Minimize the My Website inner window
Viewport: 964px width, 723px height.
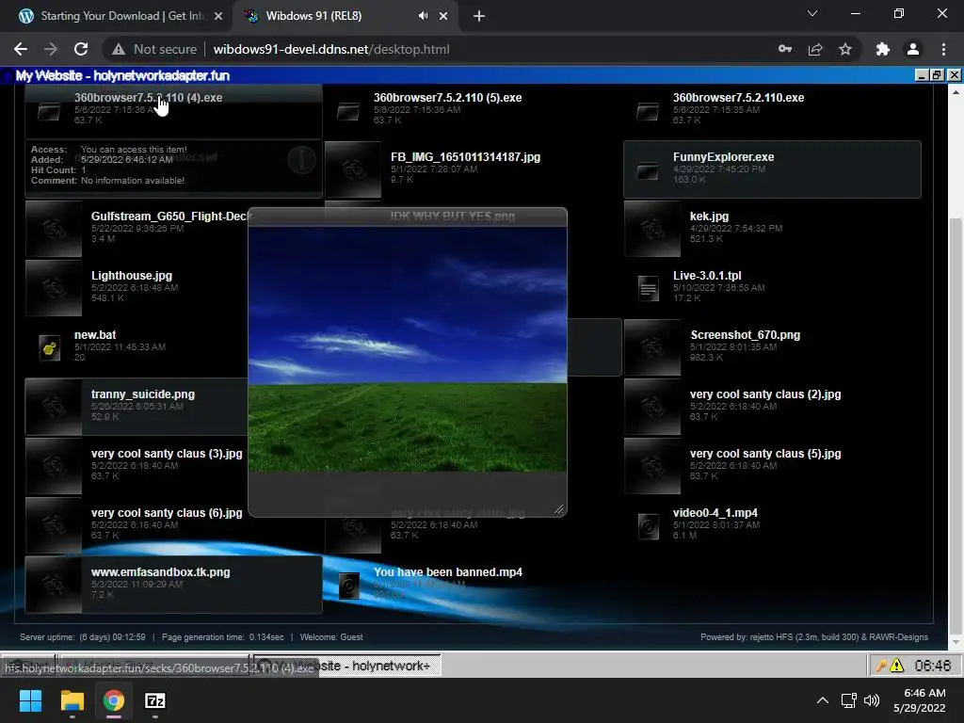click(921, 75)
